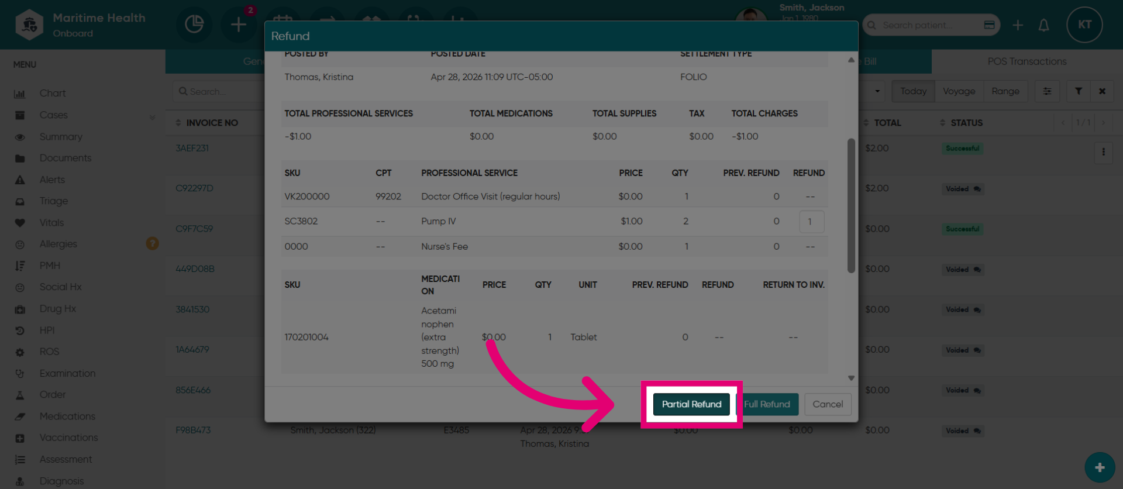Image resolution: width=1123 pixels, height=489 pixels.
Task: Click the floating add plus button
Action: pos(1099,467)
